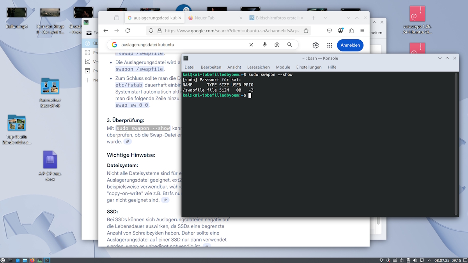Click the tracking protection shield in the address bar

click(x=151, y=30)
